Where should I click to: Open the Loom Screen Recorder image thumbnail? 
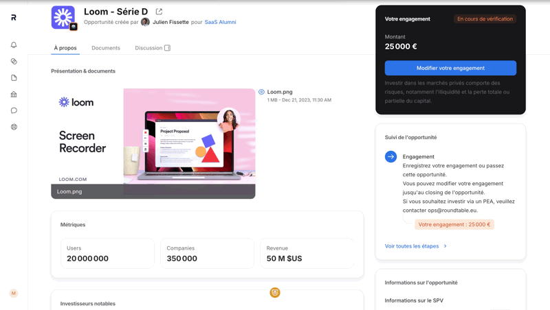(x=153, y=143)
